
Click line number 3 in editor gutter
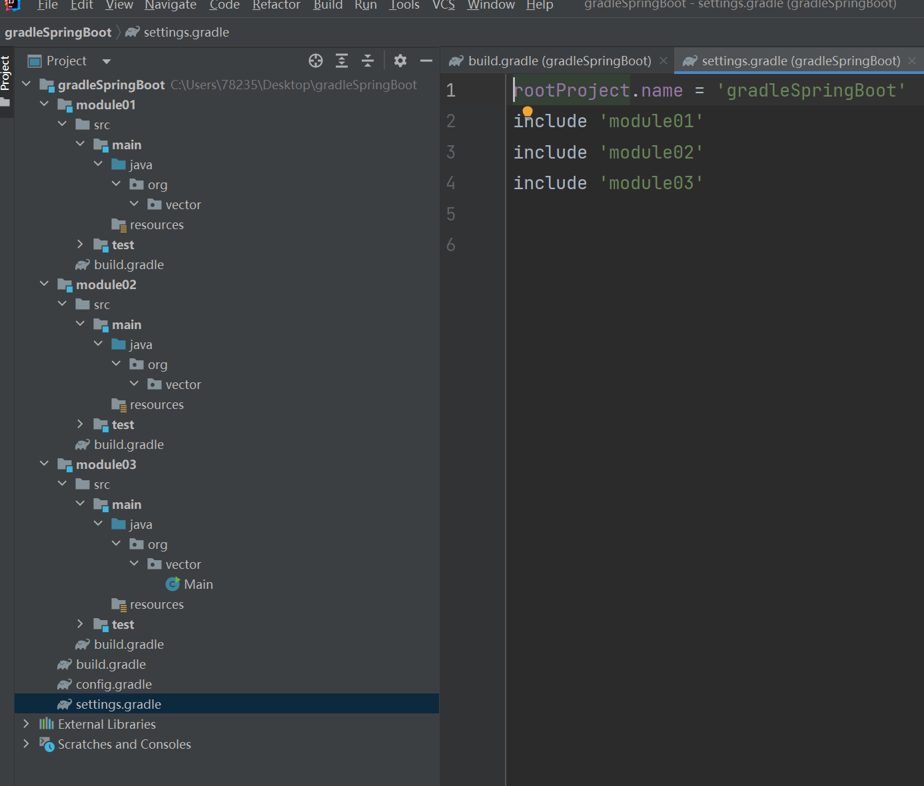click(x=451, y=152)
